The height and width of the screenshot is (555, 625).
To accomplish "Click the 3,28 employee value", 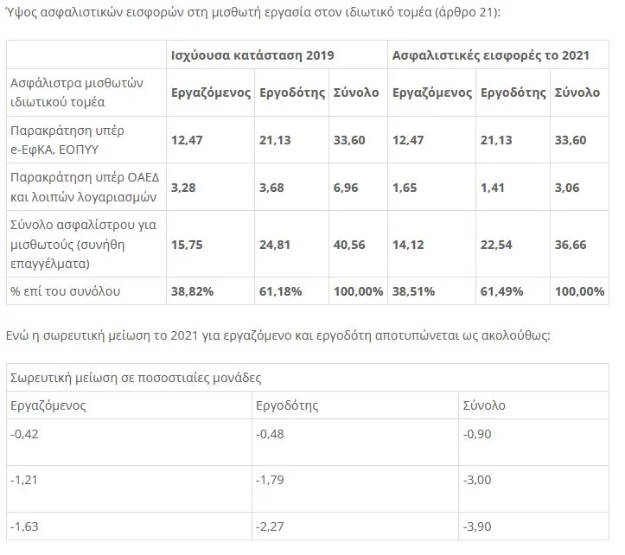I will (x=185, y=187).
